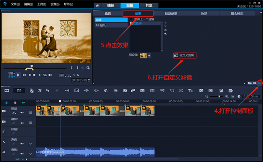The width and height of the screenshot is (263, 162).
Task: Expand the sound track chevron
Action: pos(31,143)
